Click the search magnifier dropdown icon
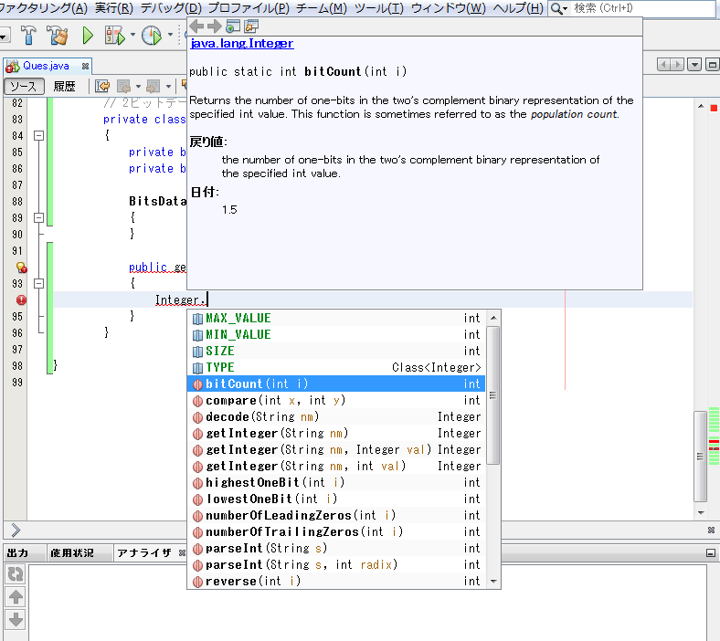 coord(559,8)
